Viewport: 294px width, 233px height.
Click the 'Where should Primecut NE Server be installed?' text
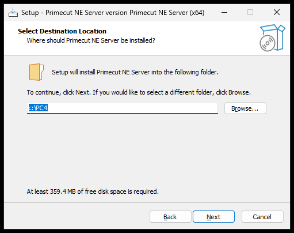click(x=91, y=40)
